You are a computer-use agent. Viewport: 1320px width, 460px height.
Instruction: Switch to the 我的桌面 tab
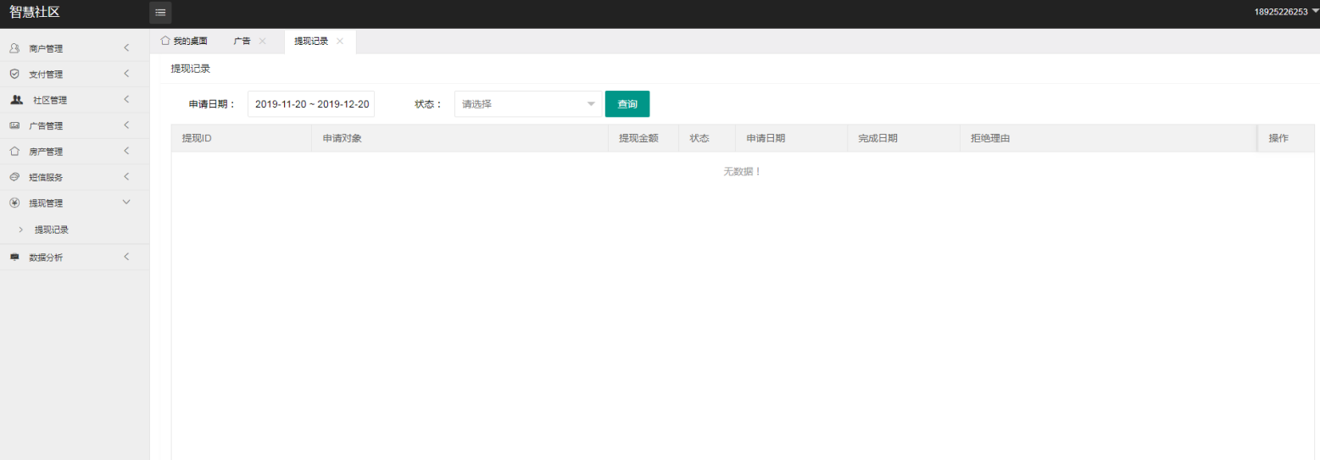click(x=184, y=42)
